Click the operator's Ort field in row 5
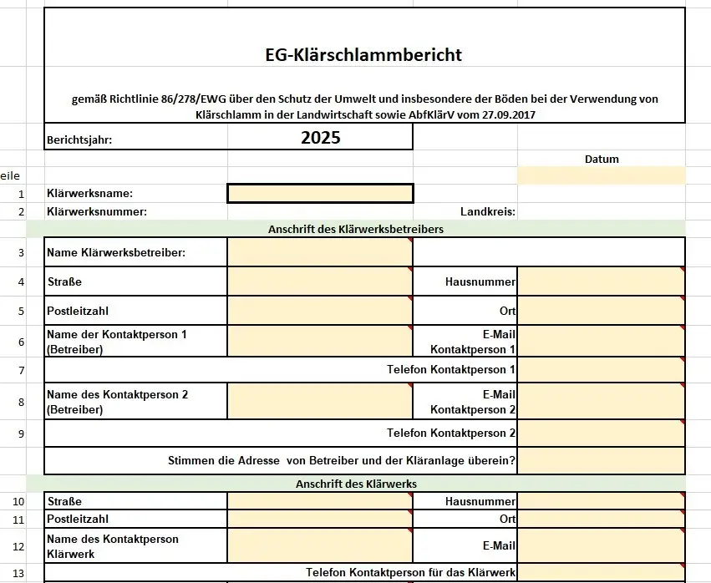This screenshot has height=583, width=711. 601,311
